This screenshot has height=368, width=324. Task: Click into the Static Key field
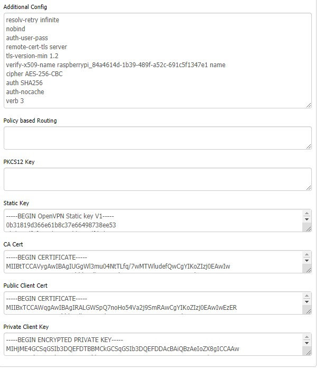click(152, 220)
